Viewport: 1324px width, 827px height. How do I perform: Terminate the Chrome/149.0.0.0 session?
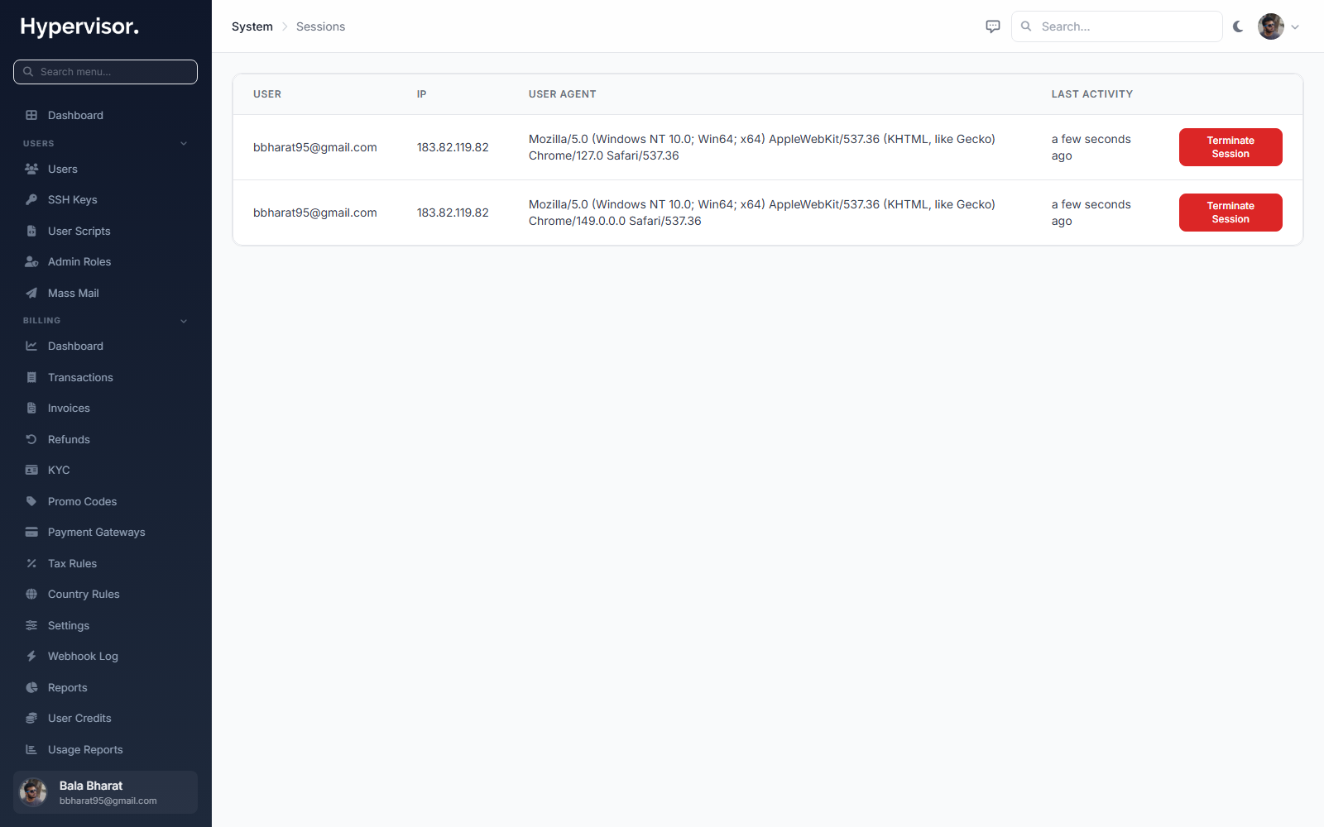coord(1230,213)
